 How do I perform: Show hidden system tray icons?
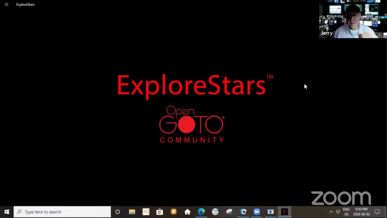(x=331, y=212)
